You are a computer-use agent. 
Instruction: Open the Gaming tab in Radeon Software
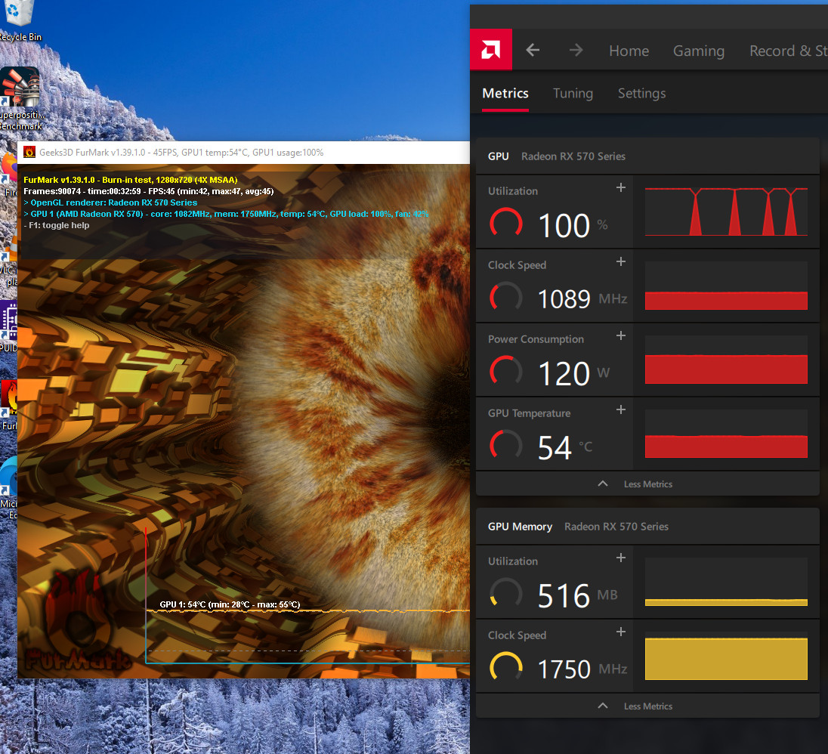click(699, 51)
